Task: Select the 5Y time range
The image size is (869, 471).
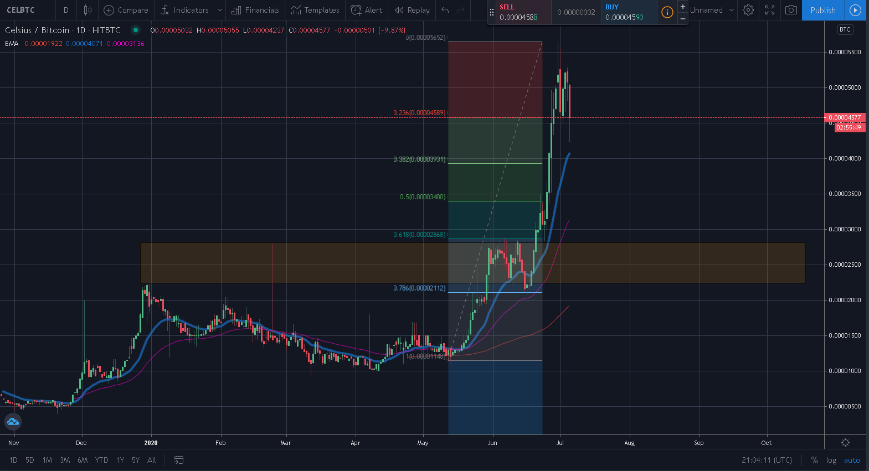Action: pyautogui.click(x=136, y=460)
